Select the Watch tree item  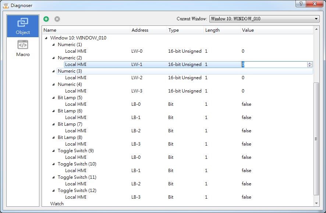click(x=57, y=204)
